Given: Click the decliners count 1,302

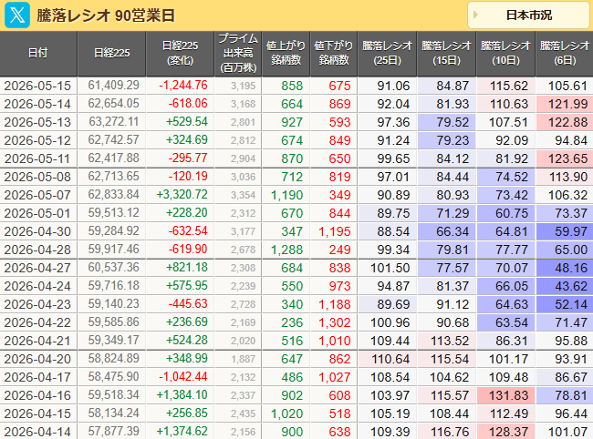Looking at the screenshot, I should 334,322.
